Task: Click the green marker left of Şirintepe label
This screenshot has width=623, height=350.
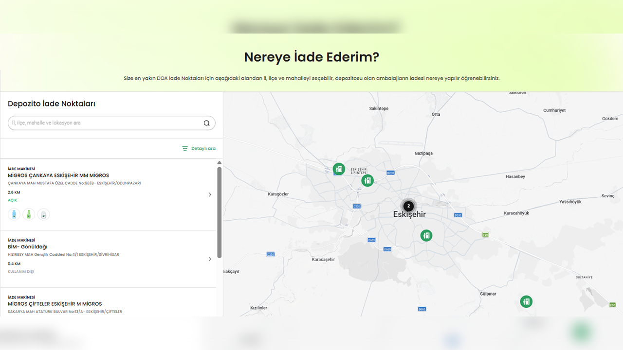Action: (339, 169)
